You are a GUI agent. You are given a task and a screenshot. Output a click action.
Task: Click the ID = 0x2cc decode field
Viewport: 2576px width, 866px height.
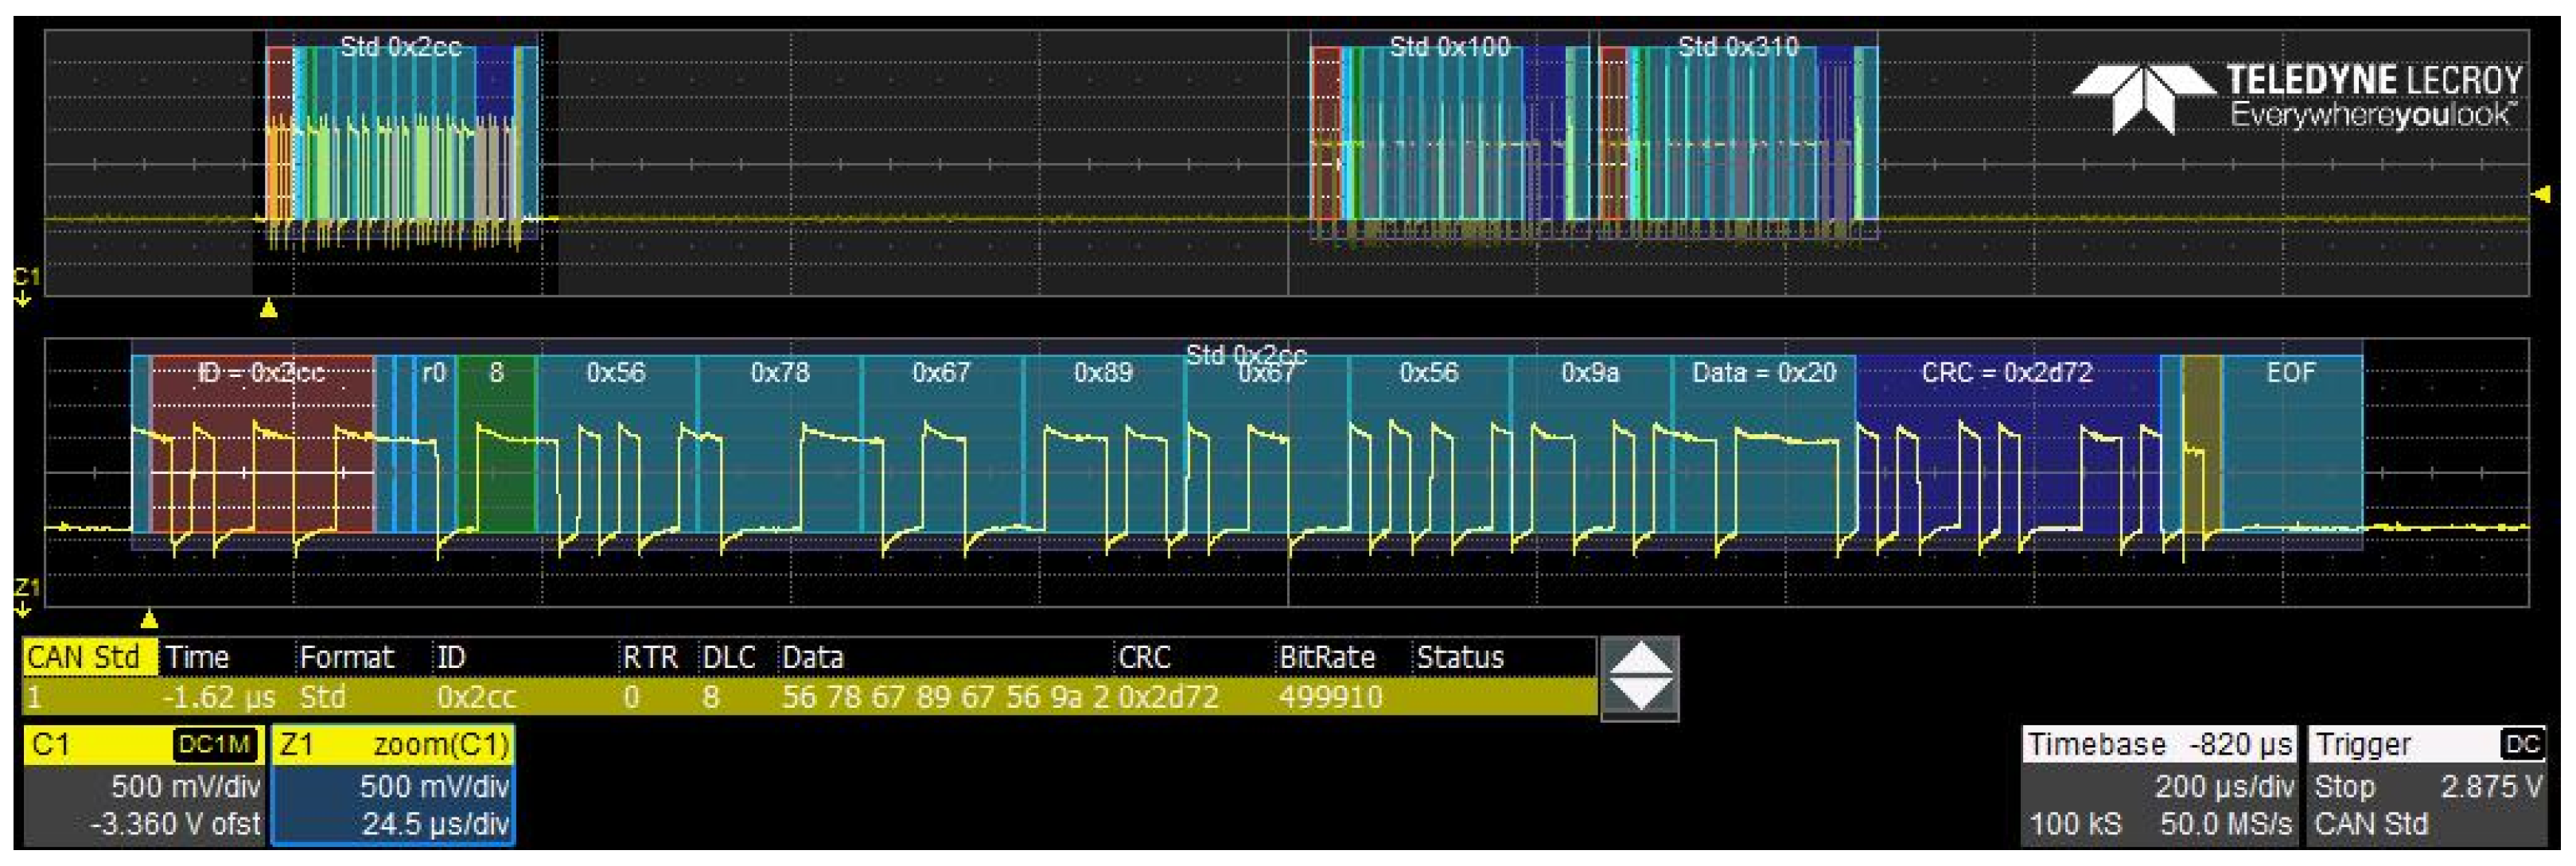click(262, 443)
